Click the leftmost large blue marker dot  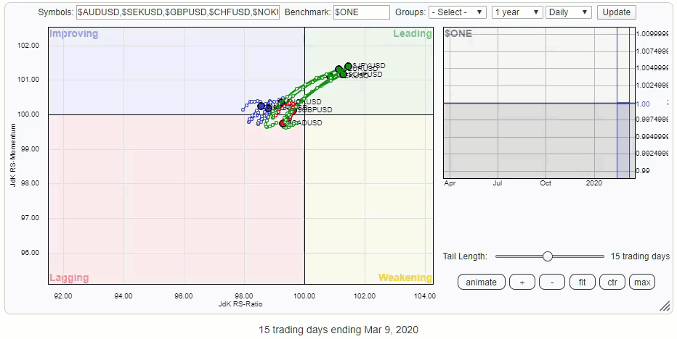(x=262, y=106)
